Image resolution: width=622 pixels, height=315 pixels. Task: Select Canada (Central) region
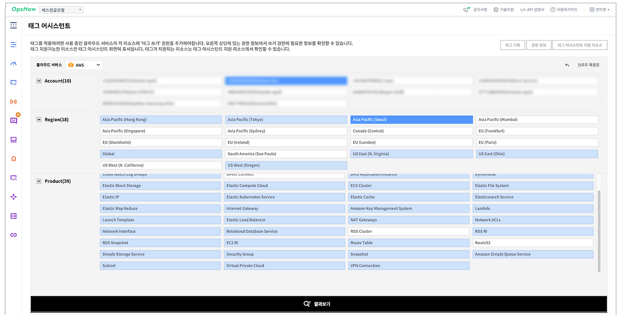(412, 131)
